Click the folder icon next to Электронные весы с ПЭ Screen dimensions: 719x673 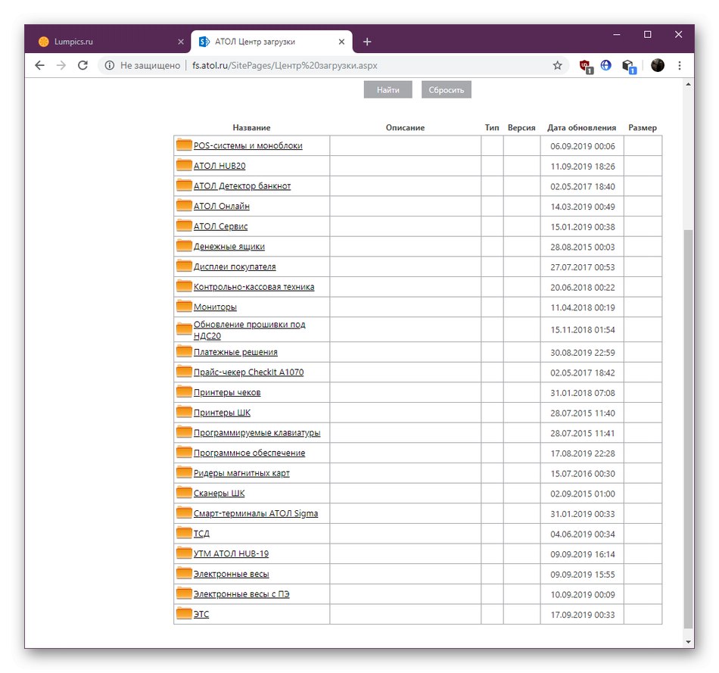coord(184,594)
